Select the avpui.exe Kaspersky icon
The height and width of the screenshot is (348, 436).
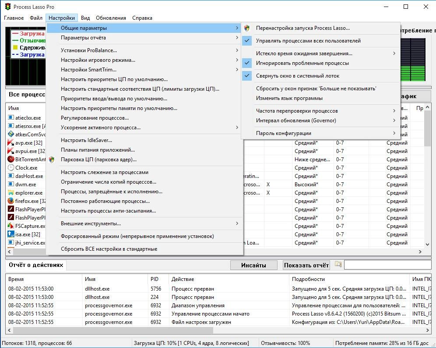[11, 151]
